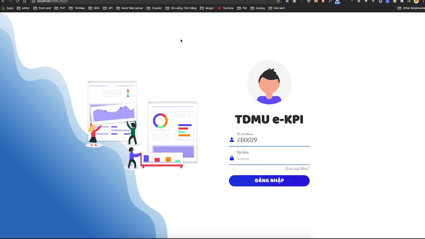
Task: Open the Apps grid shortcut
Action: pos(7,8)
